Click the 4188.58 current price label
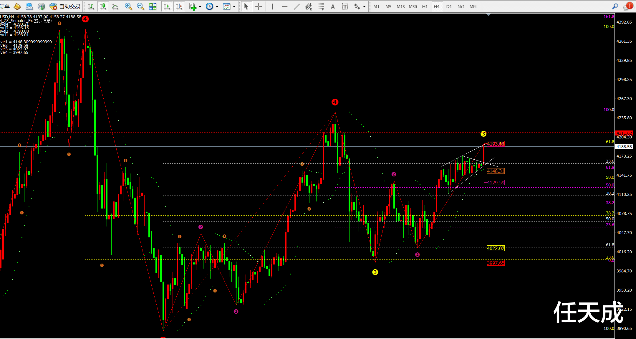Image resolution: width=636 pixels, height=339 pixels. click(x=624, y=146)
